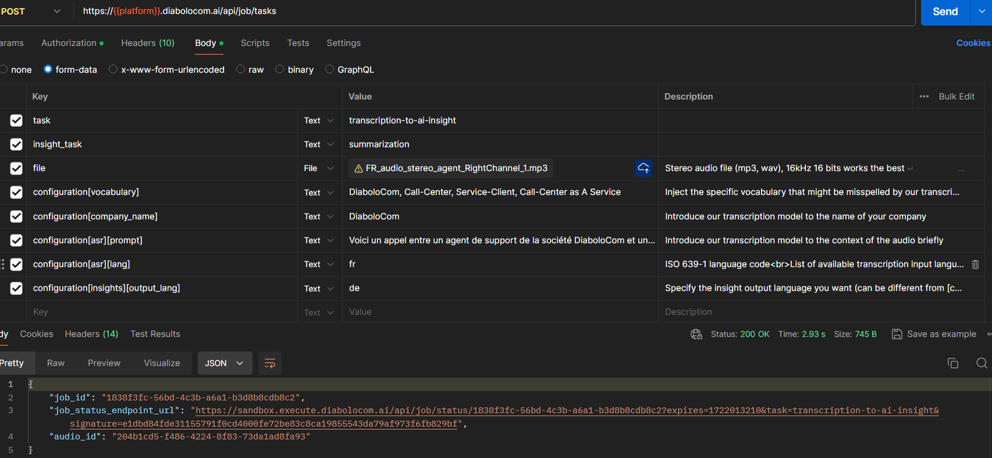Open the File type dropdown for file row

(x=319, y=169)
